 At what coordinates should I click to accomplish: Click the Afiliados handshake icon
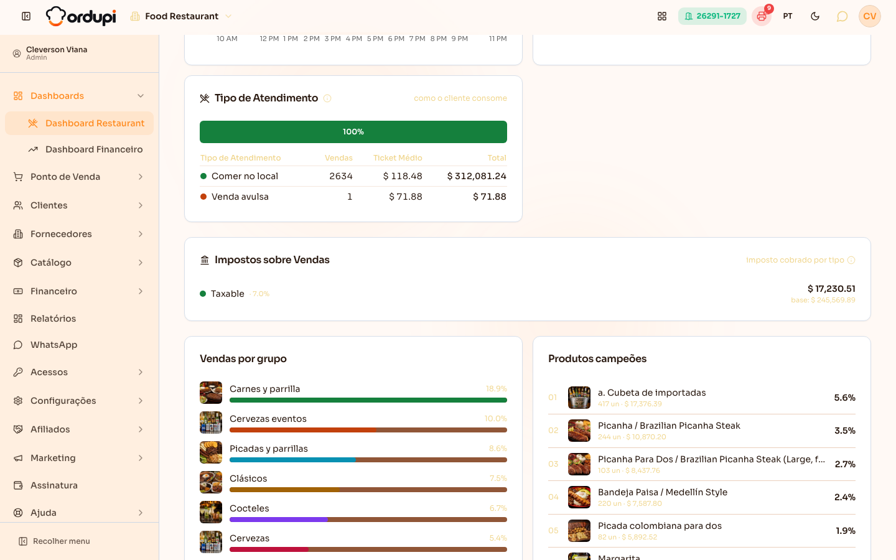18,429
